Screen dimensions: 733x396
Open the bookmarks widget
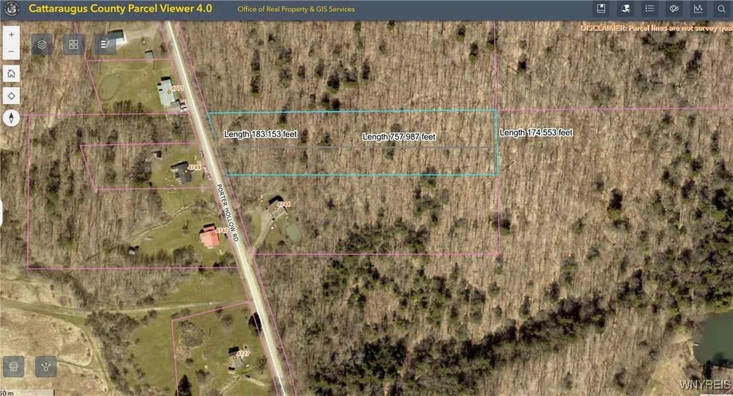(x=601, y=9)
